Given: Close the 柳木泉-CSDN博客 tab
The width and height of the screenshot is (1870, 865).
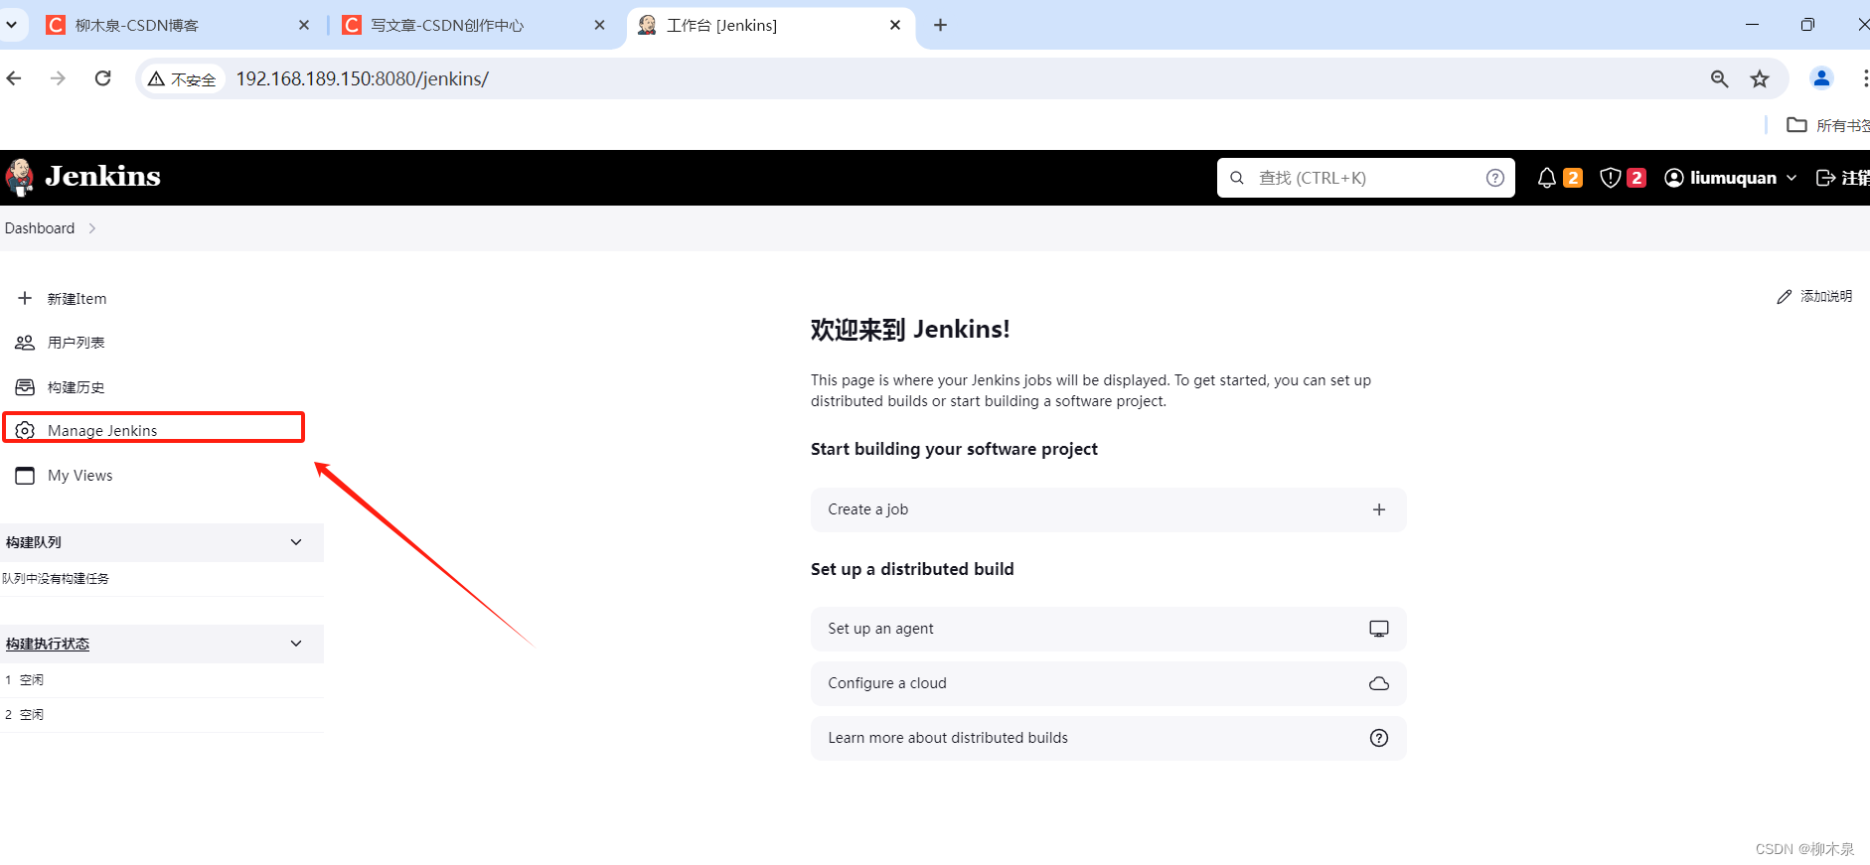Looking at the screenshot, I should (304, 25).
